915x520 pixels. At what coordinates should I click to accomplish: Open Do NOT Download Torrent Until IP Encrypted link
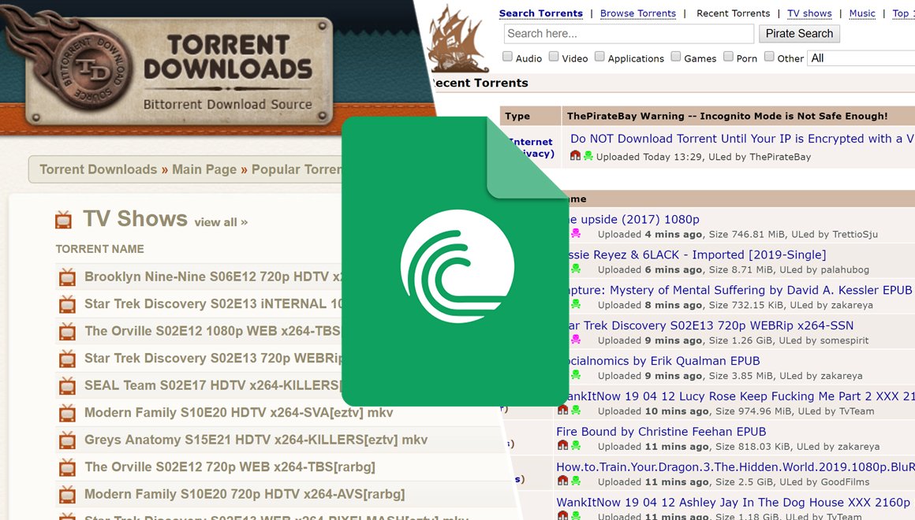(741, 139)
